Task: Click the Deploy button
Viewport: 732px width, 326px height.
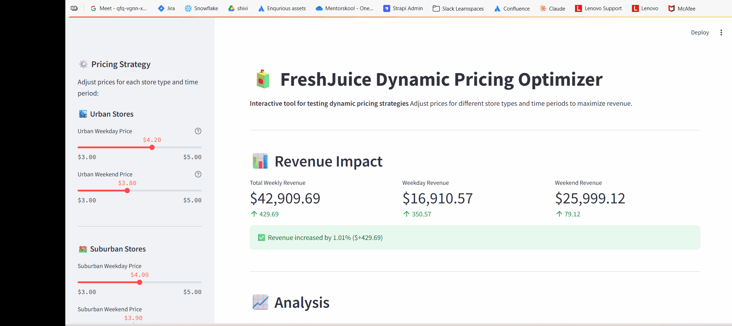Action: (699, 32)
